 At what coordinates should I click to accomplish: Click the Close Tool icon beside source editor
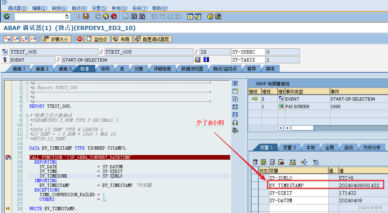pos(235,83)
